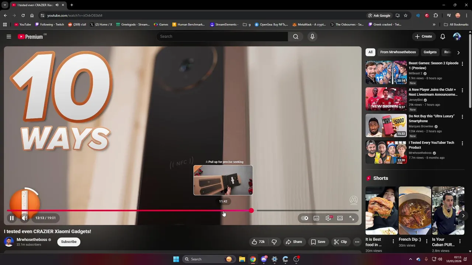Switch to theater mode
Screen dimensions: 472x265
[340, 218]
